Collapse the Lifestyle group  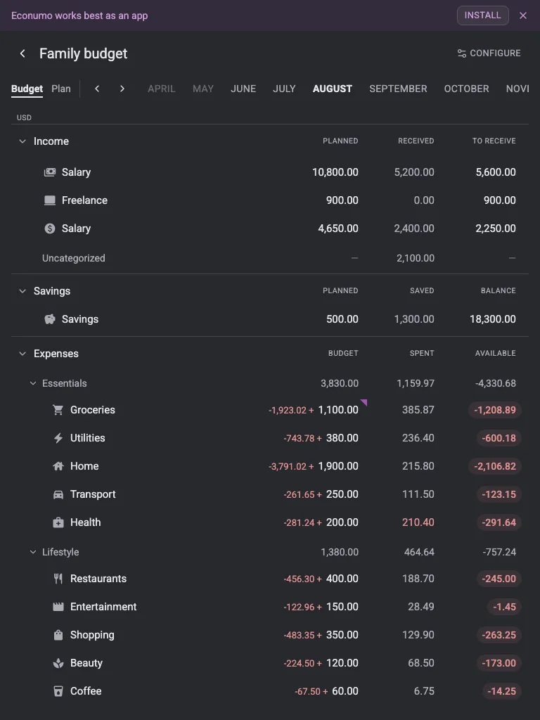click(x=33, y=552)
